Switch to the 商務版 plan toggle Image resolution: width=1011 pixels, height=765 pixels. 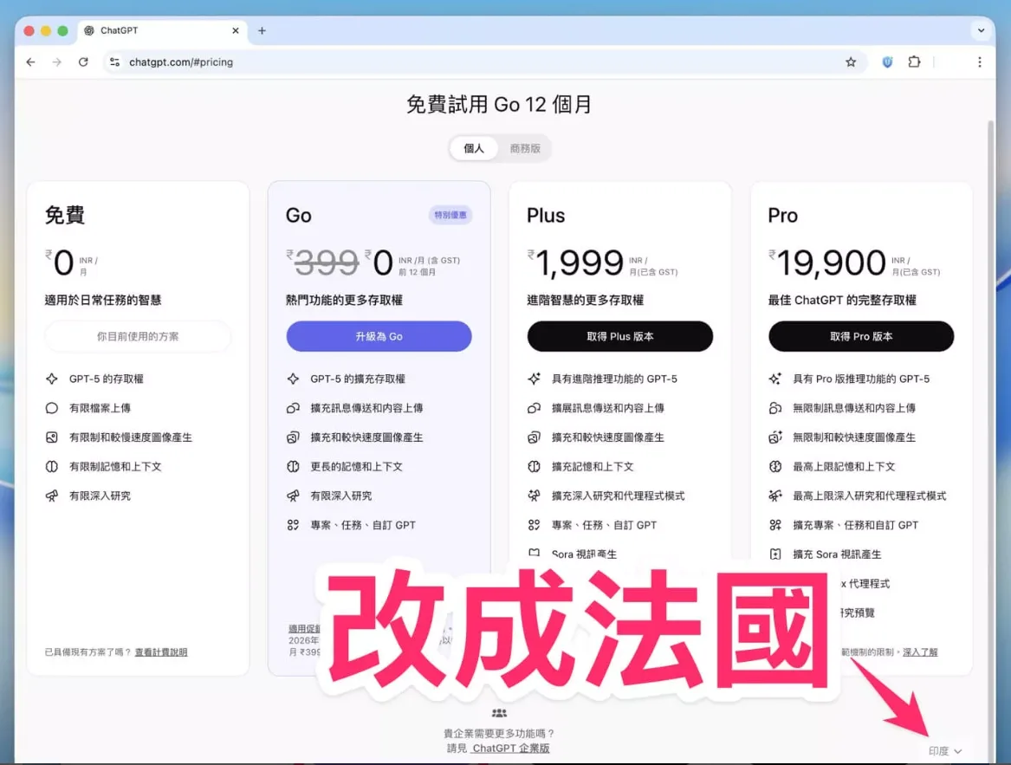(525, 148)
